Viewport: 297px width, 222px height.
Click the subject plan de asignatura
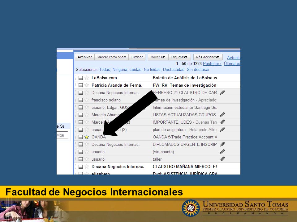pos(169,130)
